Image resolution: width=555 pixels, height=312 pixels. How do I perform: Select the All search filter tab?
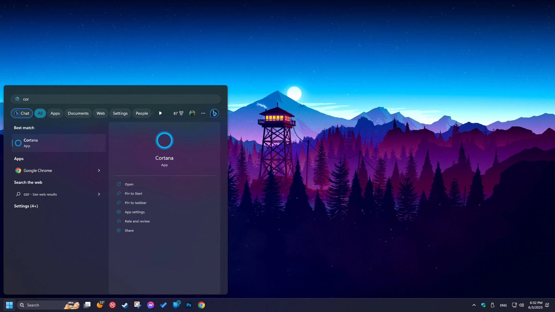[x=40, y=113]
